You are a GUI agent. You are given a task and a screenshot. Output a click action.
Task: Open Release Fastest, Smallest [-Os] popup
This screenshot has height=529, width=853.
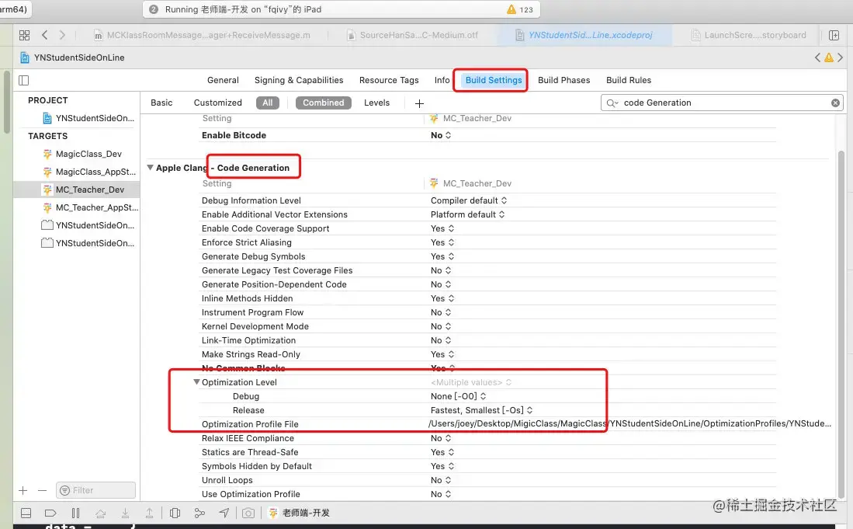point(481,410)
